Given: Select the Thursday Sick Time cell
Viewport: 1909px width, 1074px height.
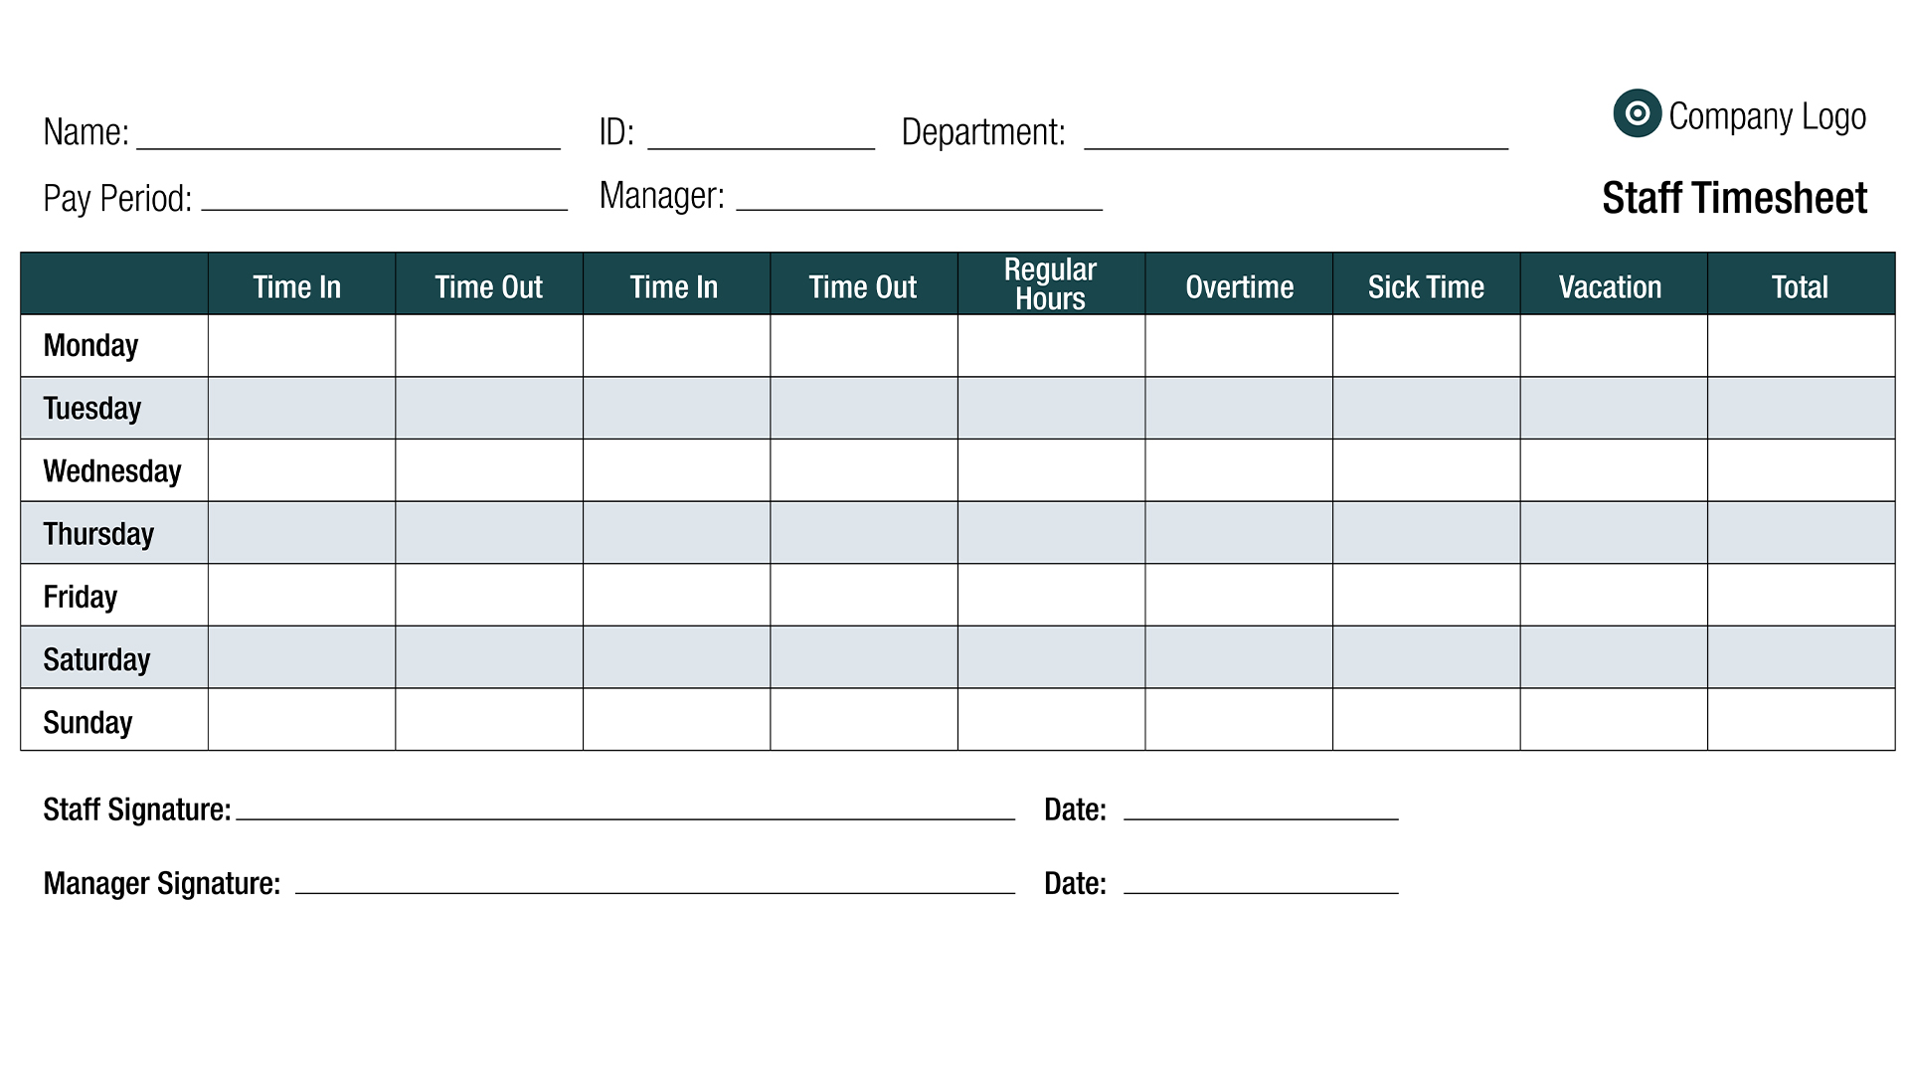Looking at the screenshot, I should [x=1426, y=533].
